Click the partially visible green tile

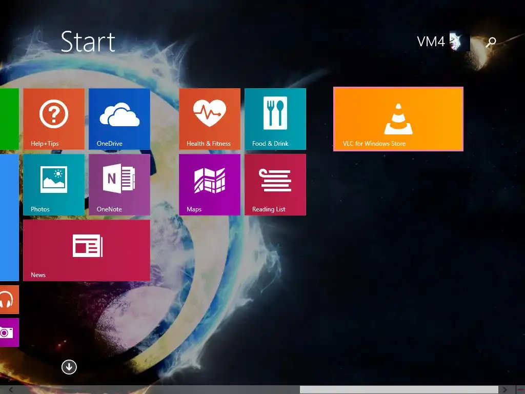[9, 119]
